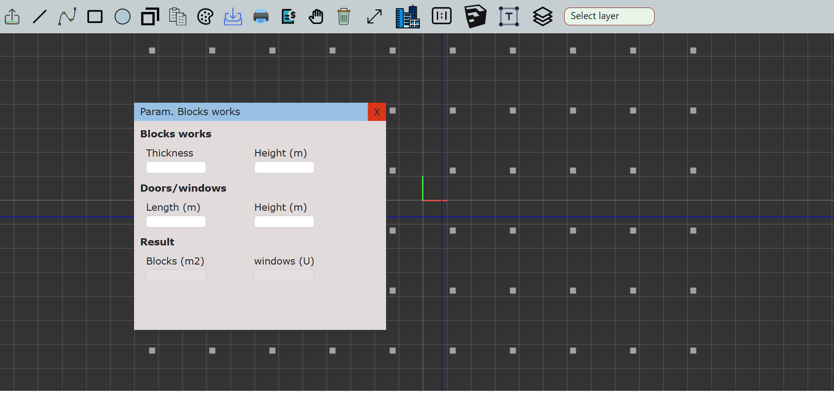
Task: Click the trash can delete icon
Action: [344, 17]
